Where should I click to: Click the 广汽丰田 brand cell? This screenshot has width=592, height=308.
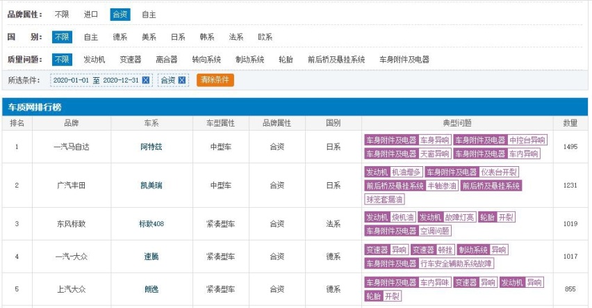point(72,185)
